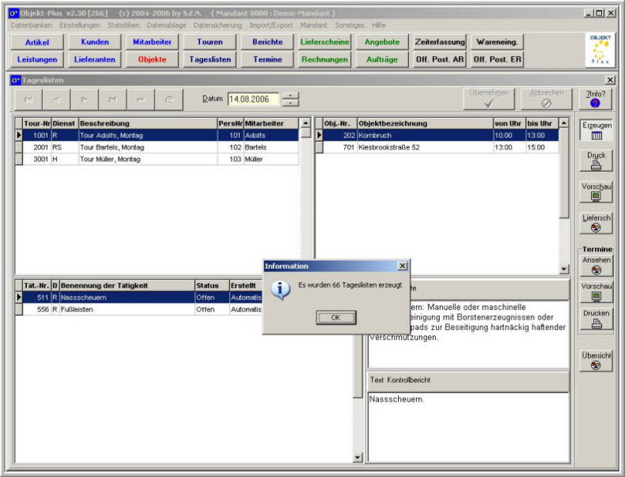Open the Sonstiges menu

(350, 25)
